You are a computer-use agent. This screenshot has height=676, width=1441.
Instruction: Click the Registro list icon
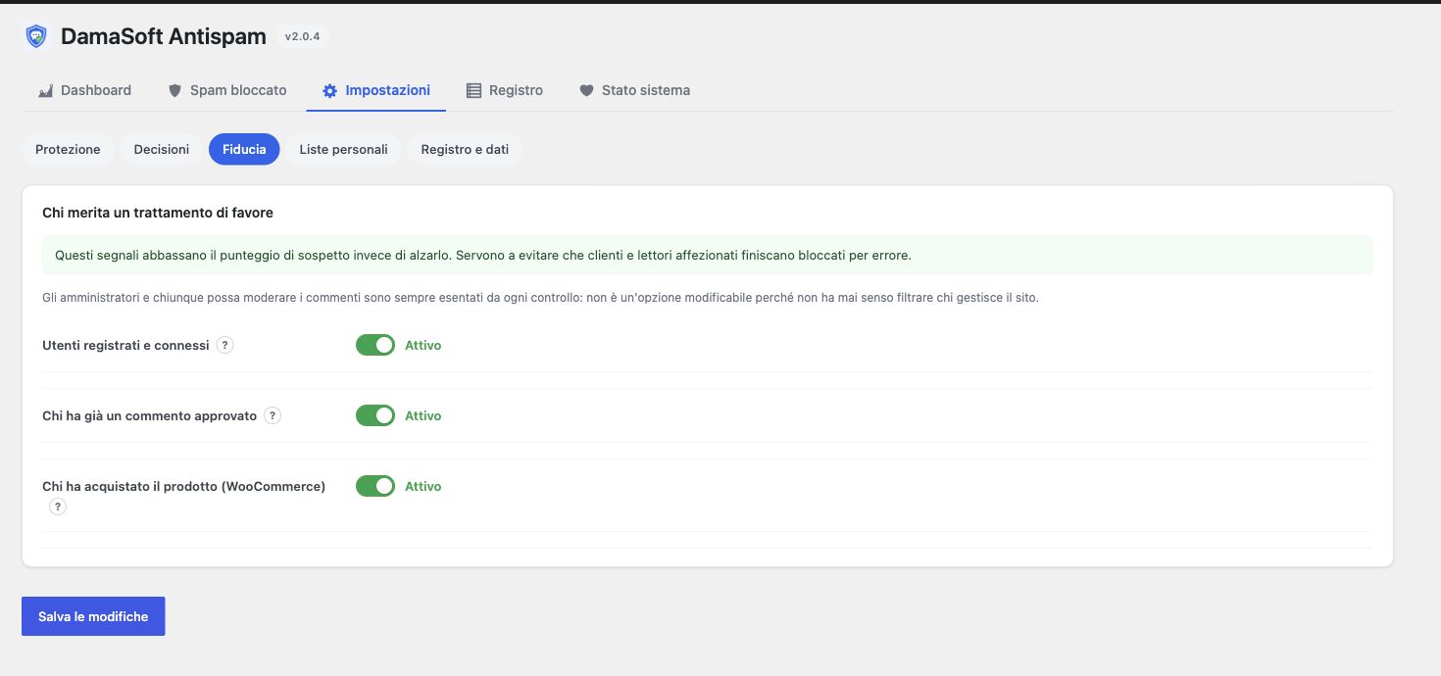click(x=473, y=90)
